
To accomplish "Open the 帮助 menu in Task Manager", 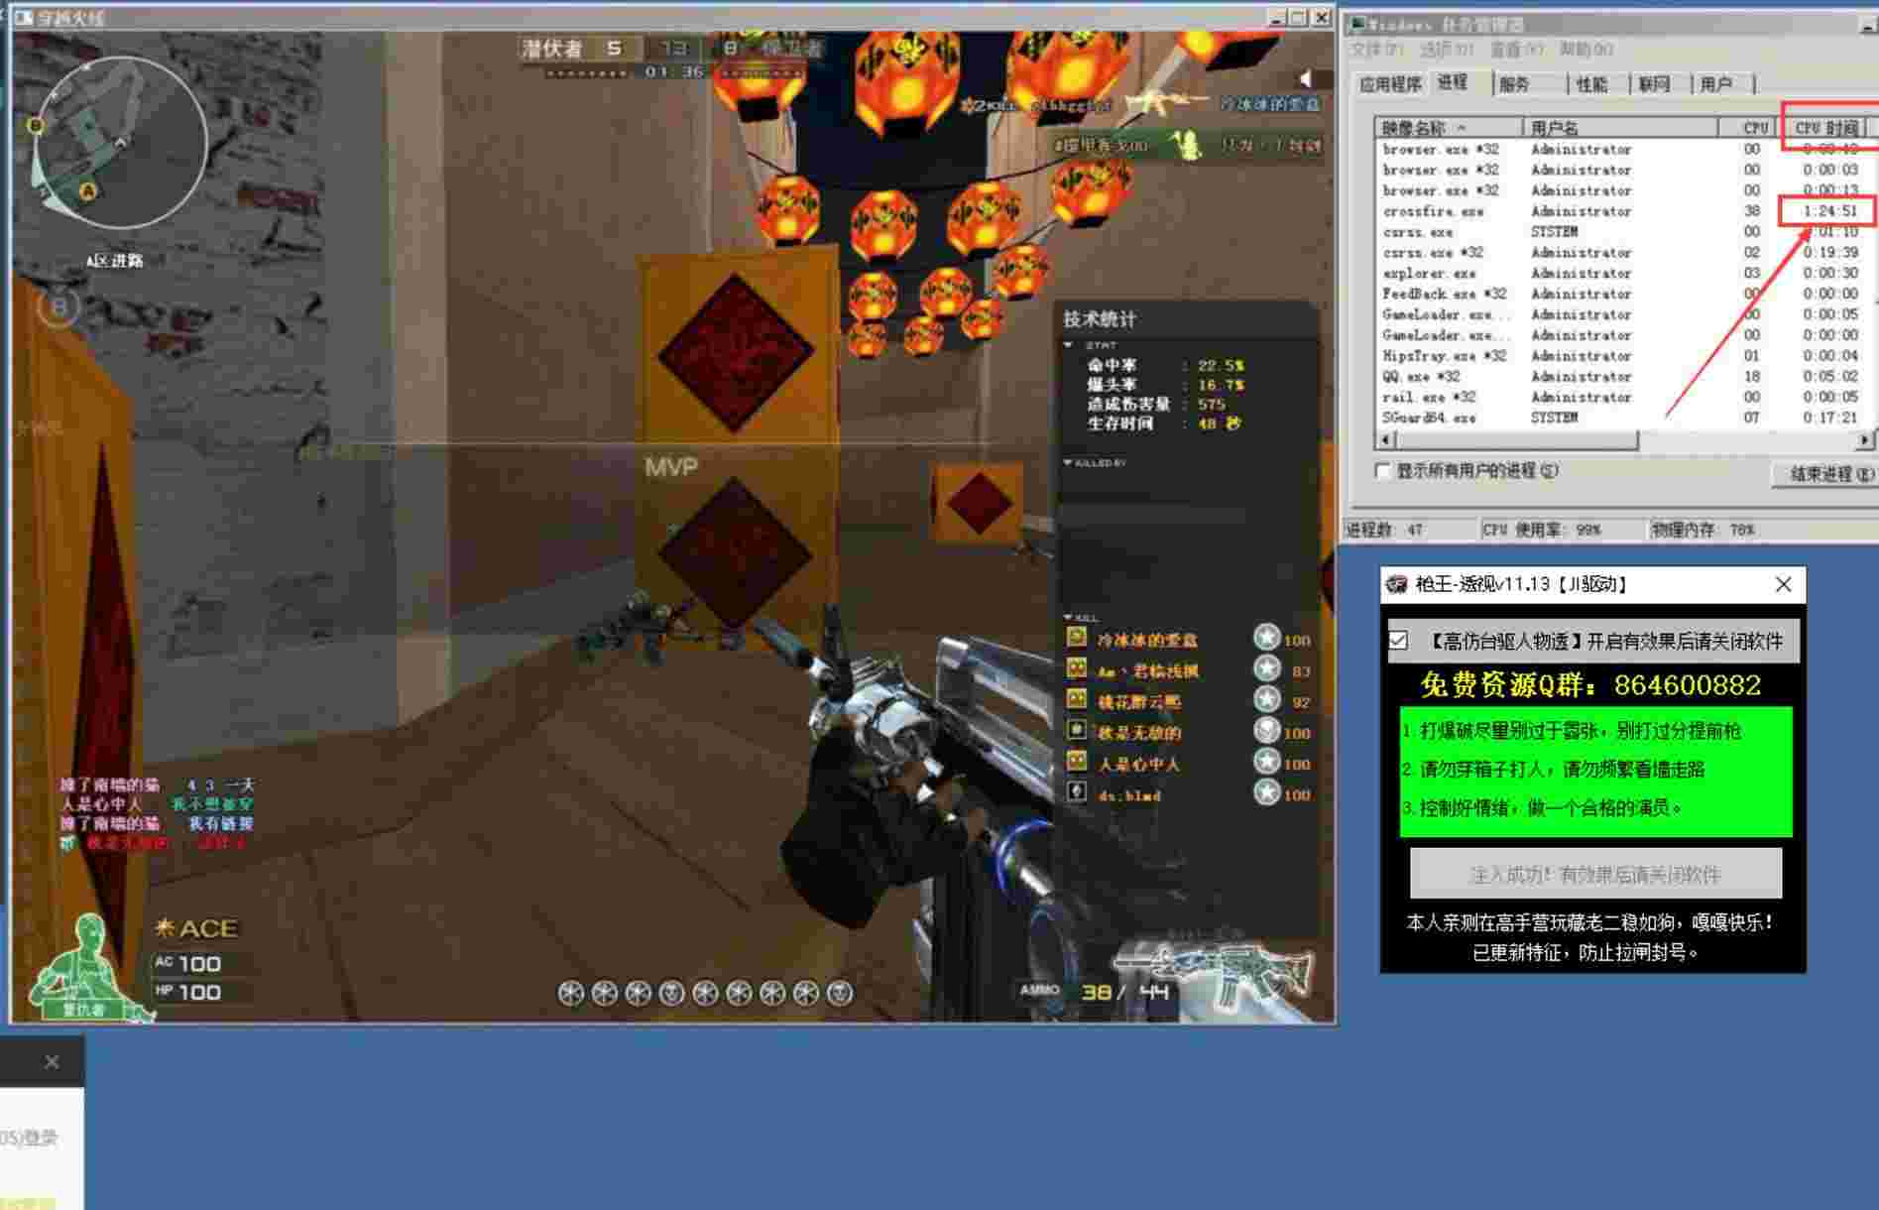I will point(1585,50).
